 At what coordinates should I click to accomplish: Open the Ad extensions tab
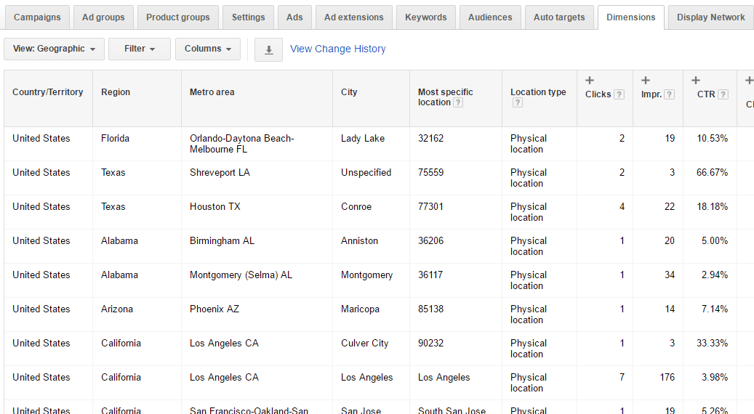353,17
